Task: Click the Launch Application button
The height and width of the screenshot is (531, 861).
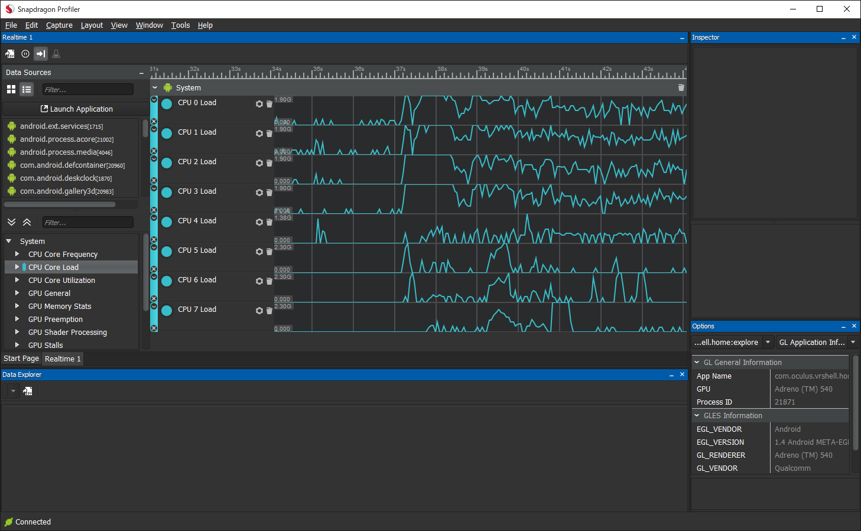Action: [x=76, y=109]
